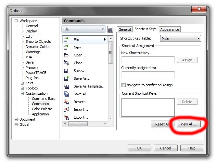Click the Assign button
This screenshot has height=165, width=216.
(187, 60)
